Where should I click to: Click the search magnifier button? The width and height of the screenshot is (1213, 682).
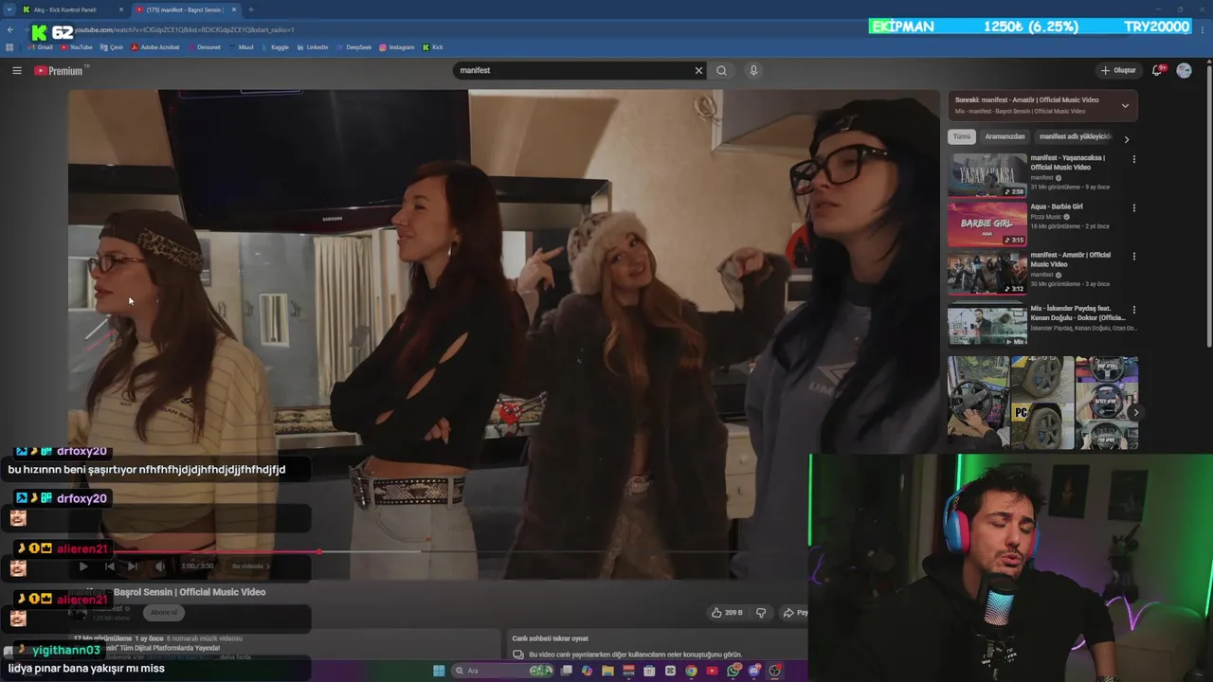point(722,70)
